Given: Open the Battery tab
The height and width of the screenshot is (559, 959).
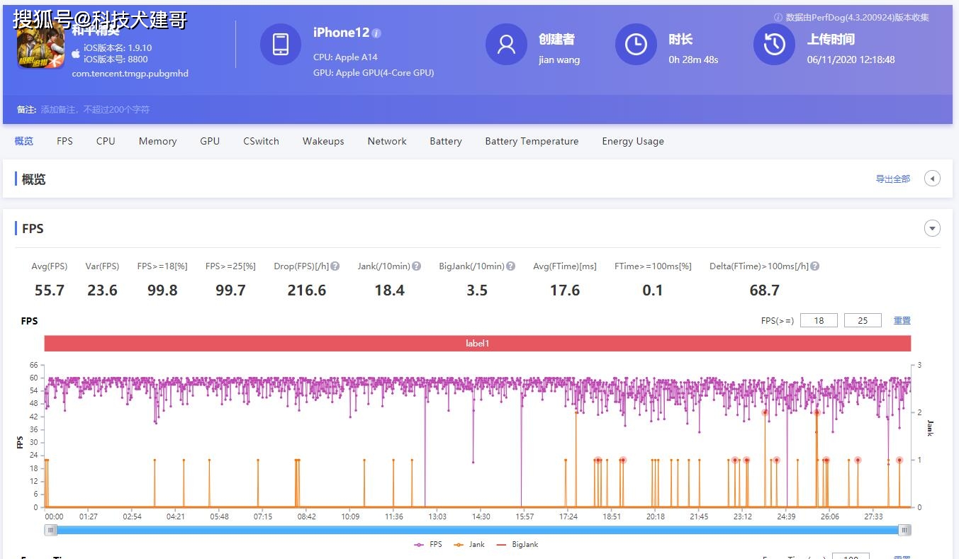Looking at the screenshot, I should [x=446, y=141].
